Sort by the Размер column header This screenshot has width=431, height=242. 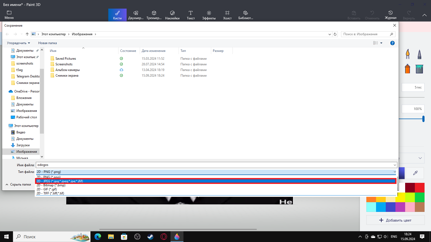point(222,51)
